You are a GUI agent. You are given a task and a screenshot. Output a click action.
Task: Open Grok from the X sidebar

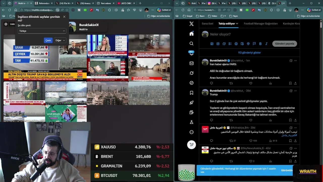[192, 73]
